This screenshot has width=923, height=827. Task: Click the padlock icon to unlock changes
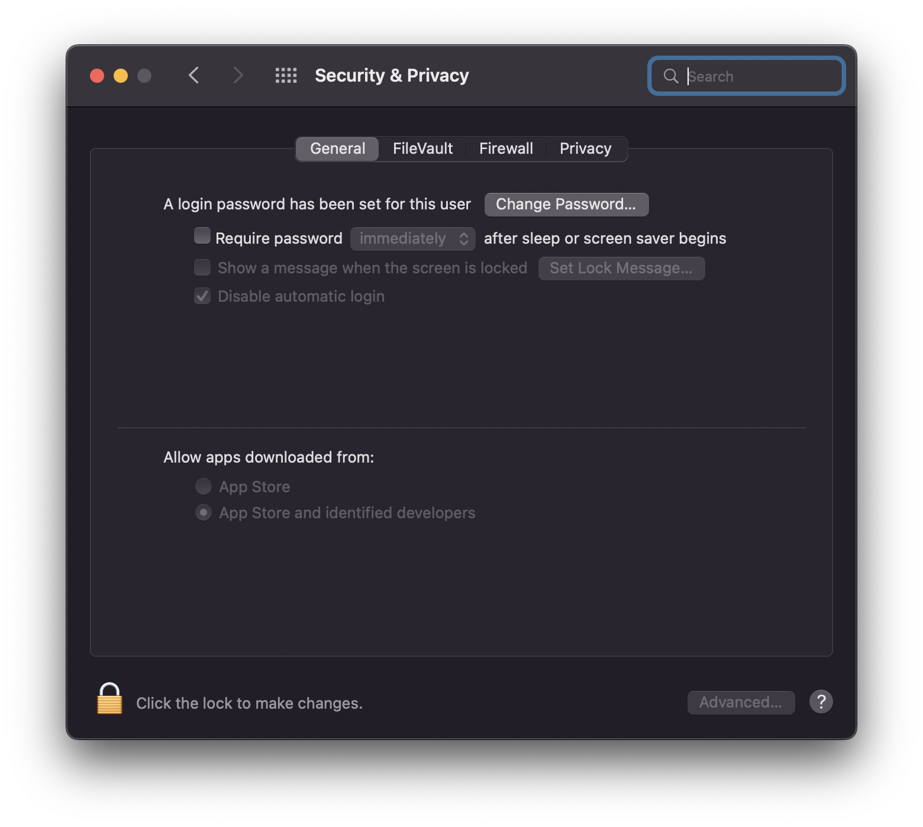pos(109,699)
